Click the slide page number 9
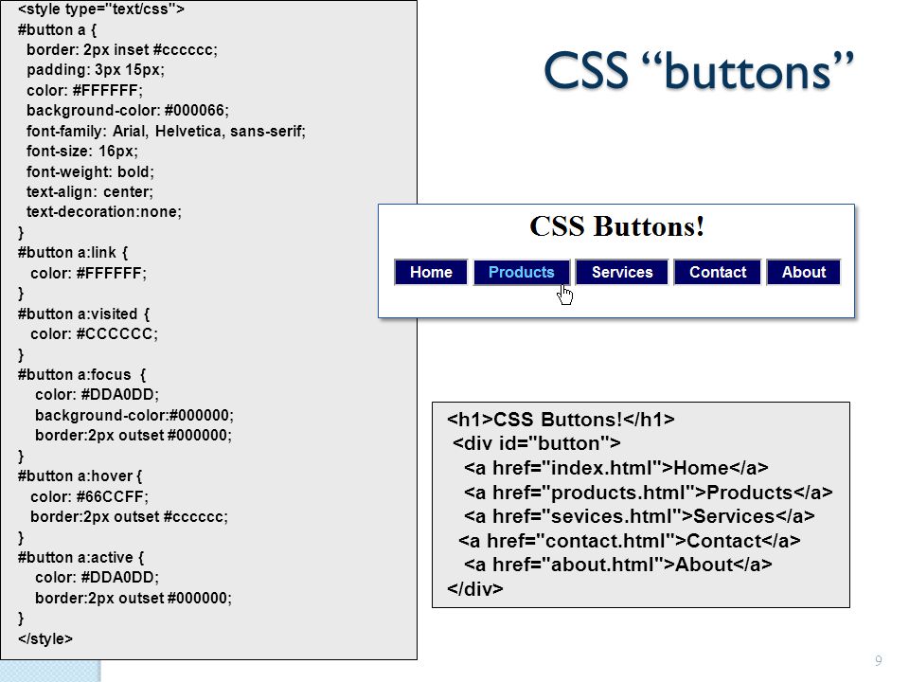The width and height of the screenshot is (909, 682). [x=879, y=660]
